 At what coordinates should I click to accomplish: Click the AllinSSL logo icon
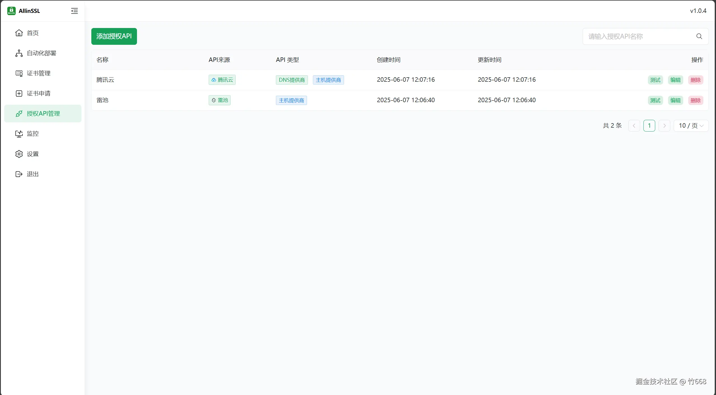(x=11, y=11)
